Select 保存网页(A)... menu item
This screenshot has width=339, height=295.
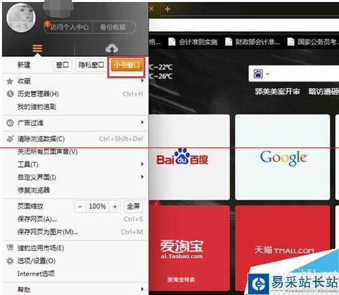[75, 219]
